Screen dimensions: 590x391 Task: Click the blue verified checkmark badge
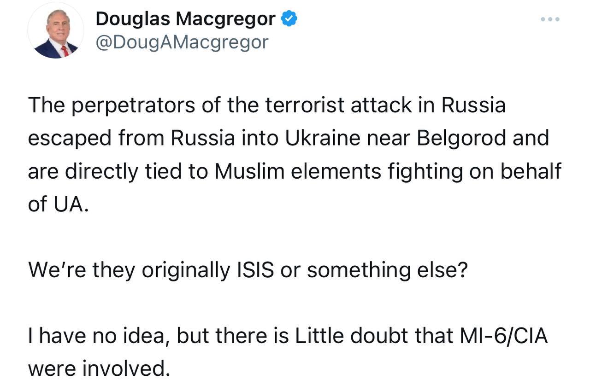(x=289, y=19)
